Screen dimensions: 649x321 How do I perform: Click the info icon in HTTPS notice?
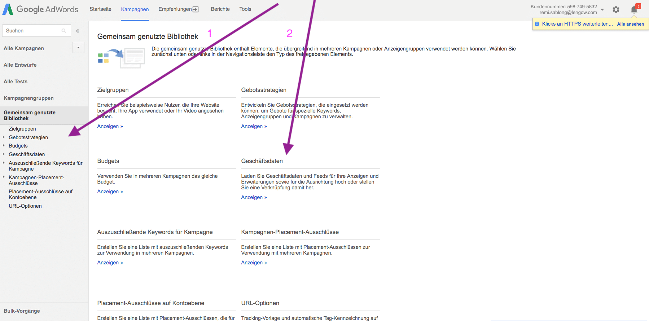click(537, 24)
